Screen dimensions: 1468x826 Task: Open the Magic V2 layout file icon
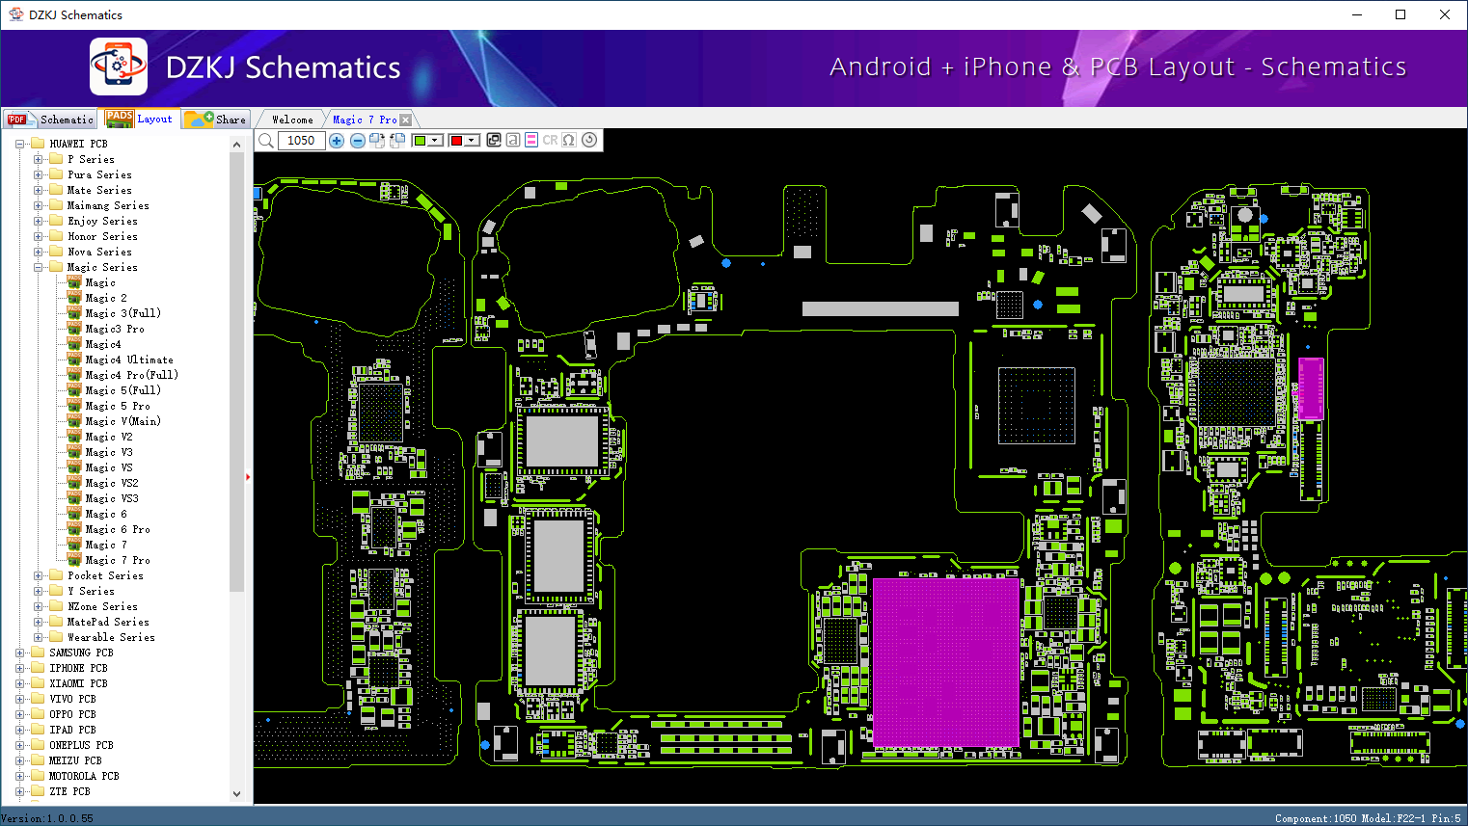tap(74, 437)
